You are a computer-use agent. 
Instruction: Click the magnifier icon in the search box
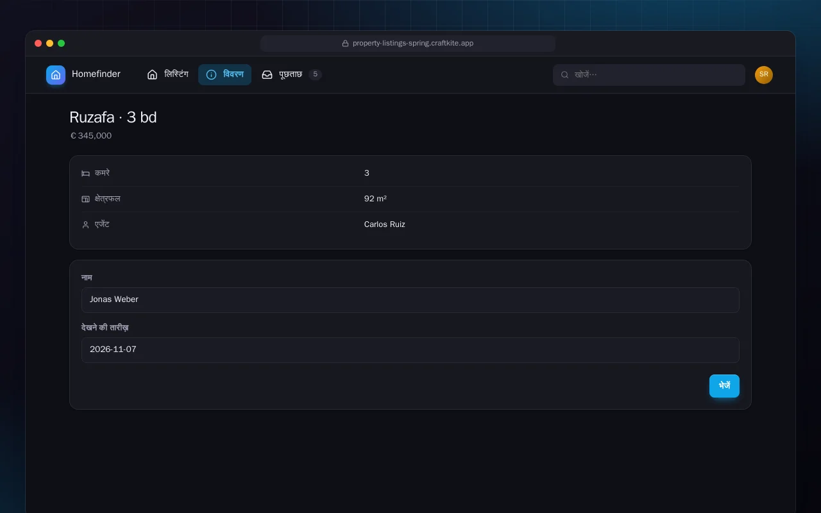coord(564,75)
